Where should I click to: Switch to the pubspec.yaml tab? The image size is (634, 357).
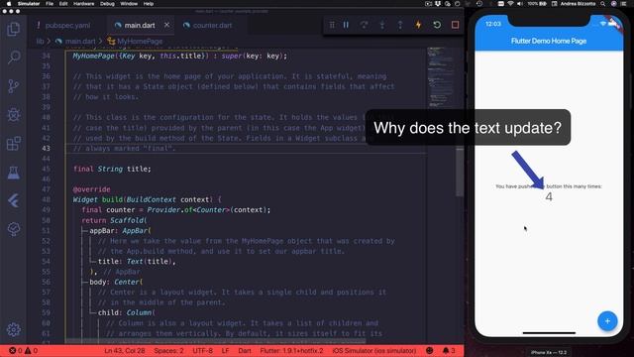coord(67,25)
